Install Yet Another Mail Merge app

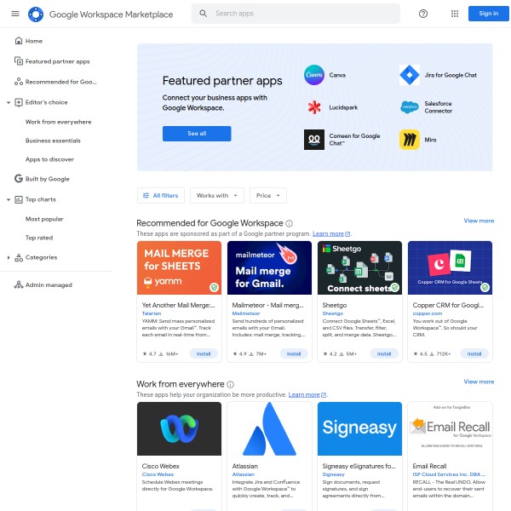tap(204, 353)
